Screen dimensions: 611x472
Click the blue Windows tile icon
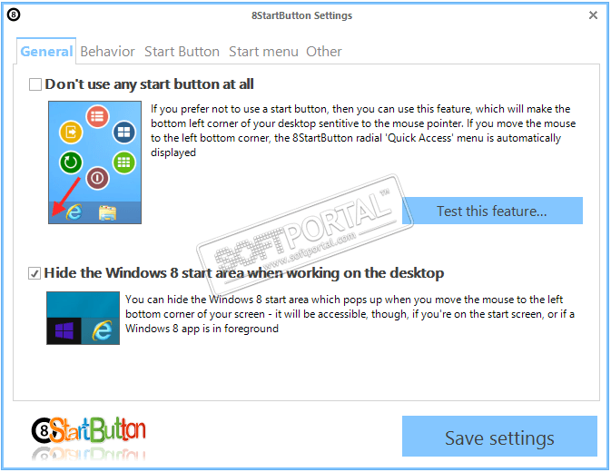pyautogui.click(x=123, y=132)
